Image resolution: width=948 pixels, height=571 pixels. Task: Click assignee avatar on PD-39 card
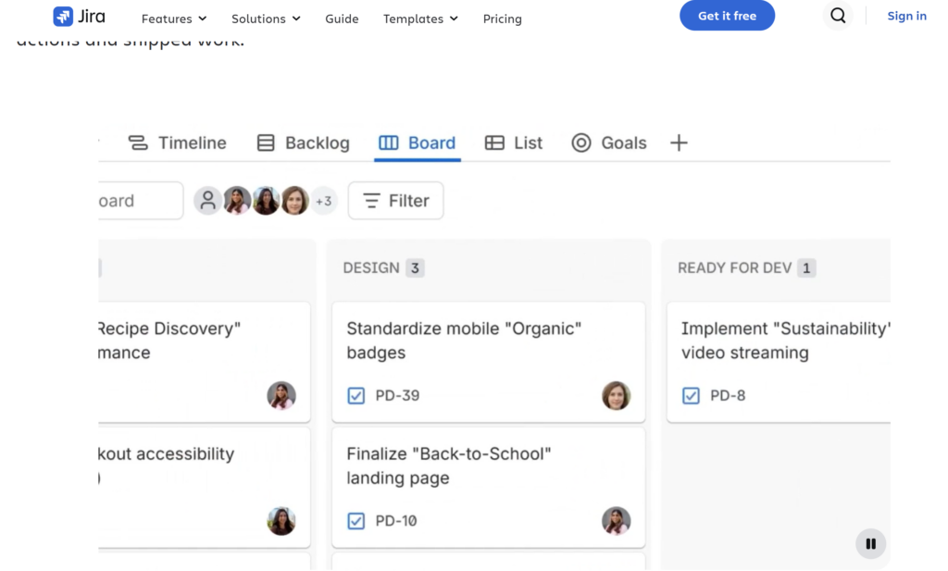tap(616, 396)
